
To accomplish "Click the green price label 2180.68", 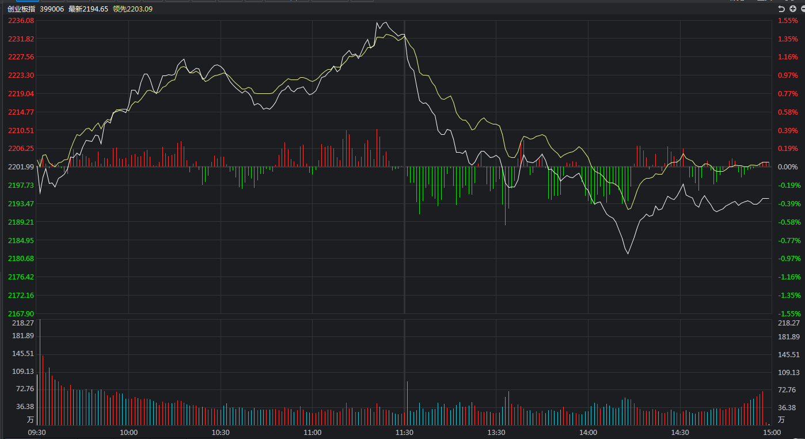I will (21, 258).
